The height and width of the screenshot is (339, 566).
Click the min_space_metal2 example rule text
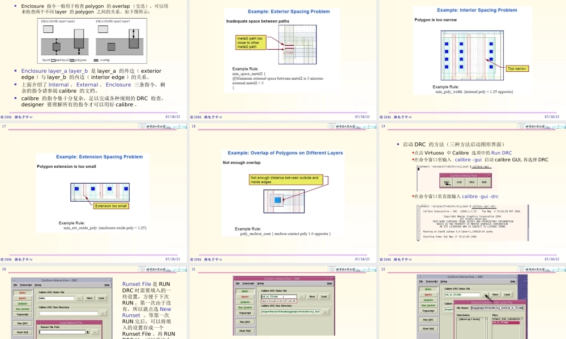point(277,80)
